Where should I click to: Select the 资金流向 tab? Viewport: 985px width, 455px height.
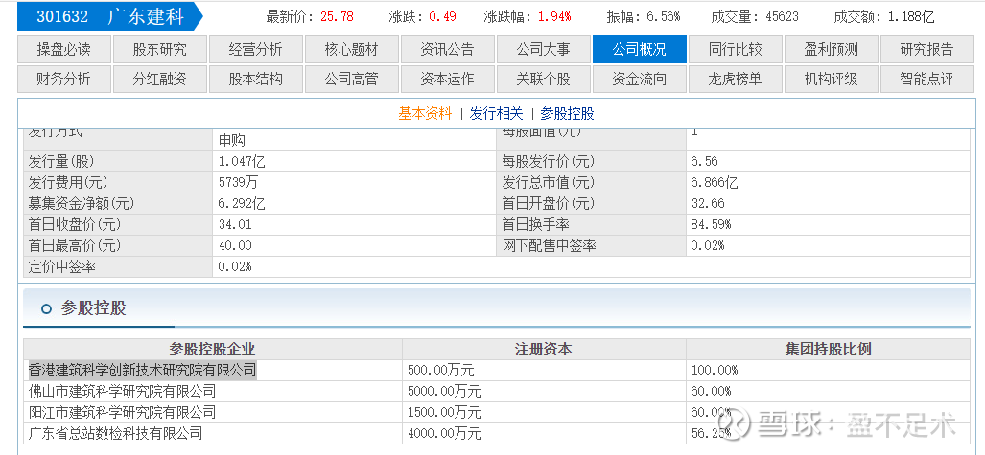coord(640,80)
